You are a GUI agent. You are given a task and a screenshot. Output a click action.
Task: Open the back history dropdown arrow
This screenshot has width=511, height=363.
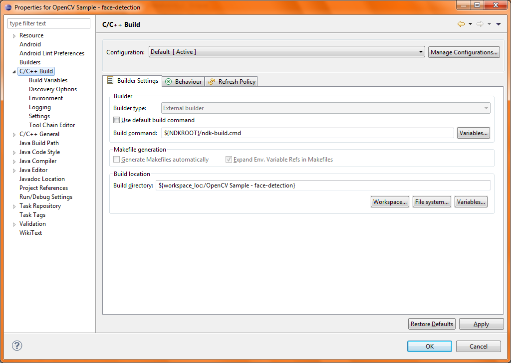pyautogui.click(x=470, y=24)
